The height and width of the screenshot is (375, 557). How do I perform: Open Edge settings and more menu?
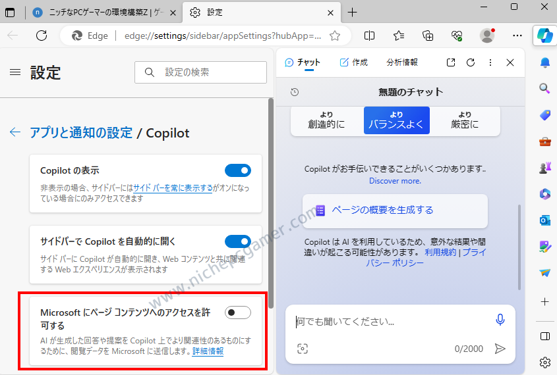[x=517, y=36]
